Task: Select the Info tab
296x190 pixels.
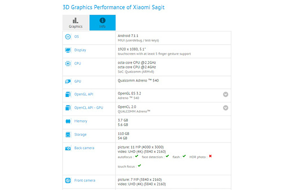Action: pos(102,23)
